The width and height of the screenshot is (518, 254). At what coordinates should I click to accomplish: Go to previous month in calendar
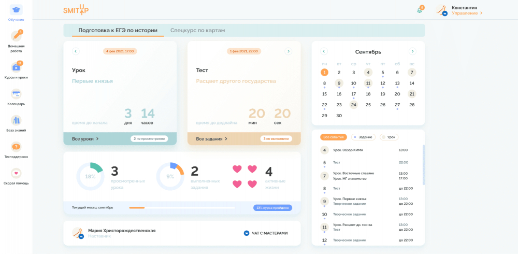pyautogui.click(x=324, y=51)
